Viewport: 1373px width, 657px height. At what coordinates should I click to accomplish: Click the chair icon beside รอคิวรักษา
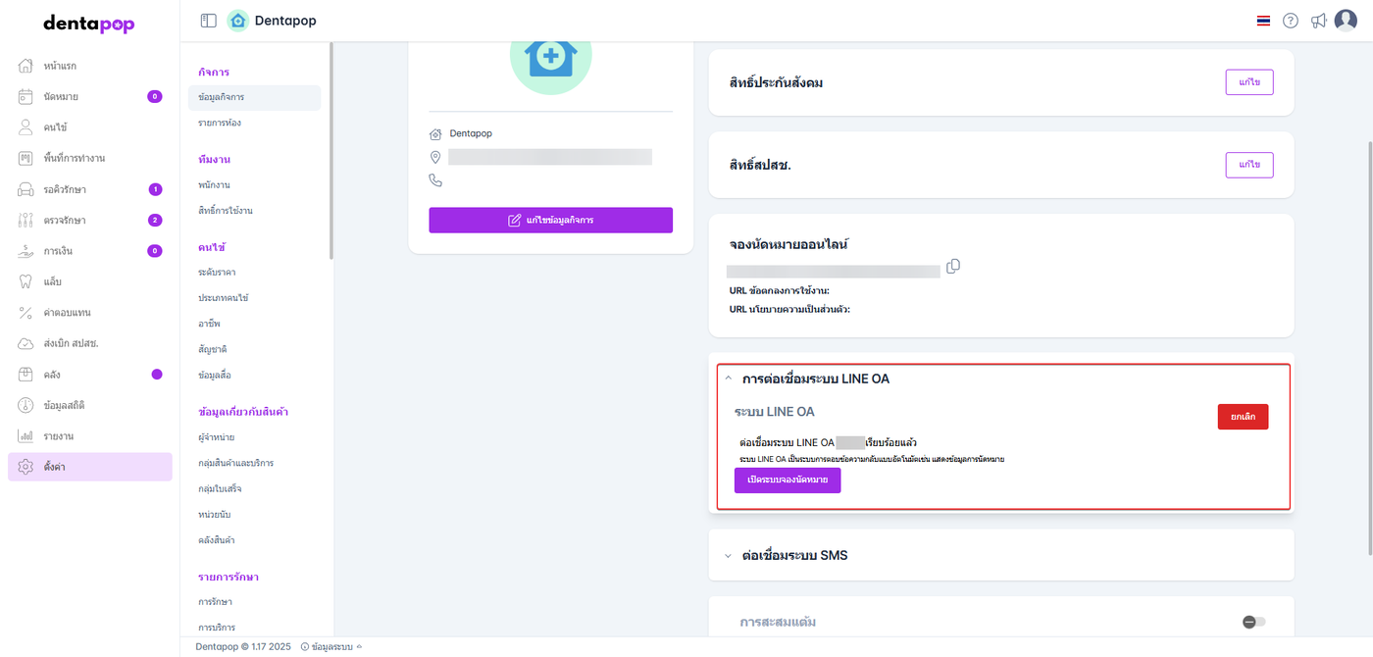[26, 189]
